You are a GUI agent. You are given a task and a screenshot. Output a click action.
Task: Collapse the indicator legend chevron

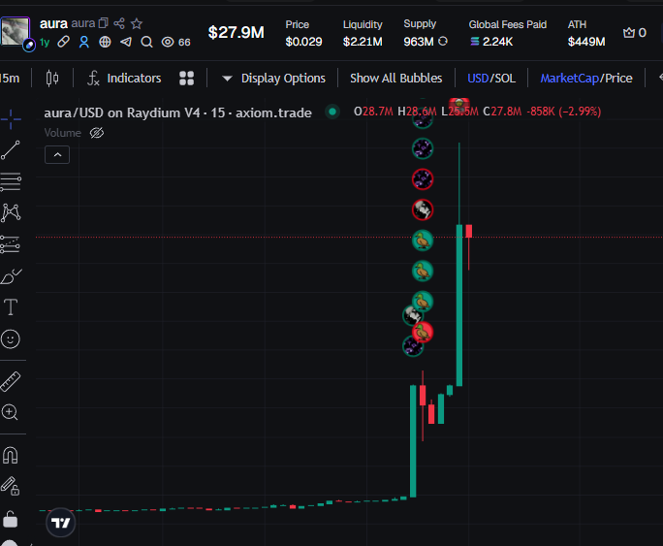coord(57,155)
